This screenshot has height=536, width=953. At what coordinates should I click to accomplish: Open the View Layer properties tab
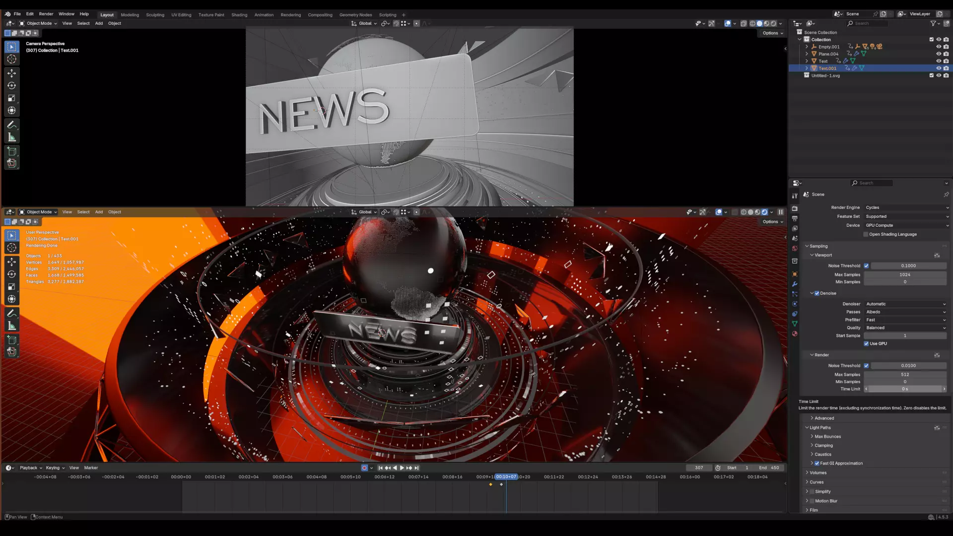[795, 228]
